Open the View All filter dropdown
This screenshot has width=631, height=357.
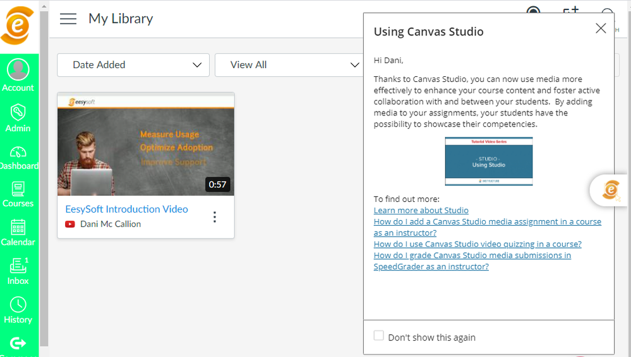tap(291, 65)
